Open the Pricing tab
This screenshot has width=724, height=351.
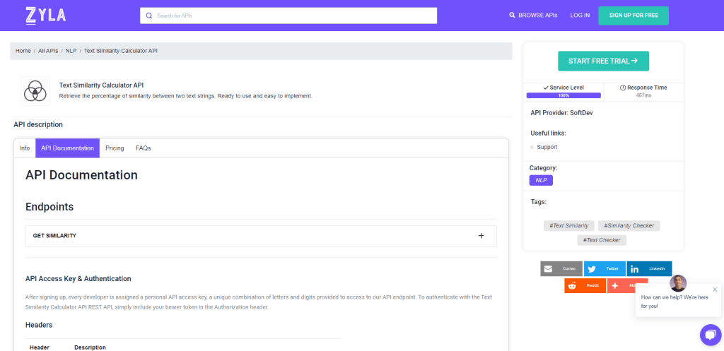(115, 148)
